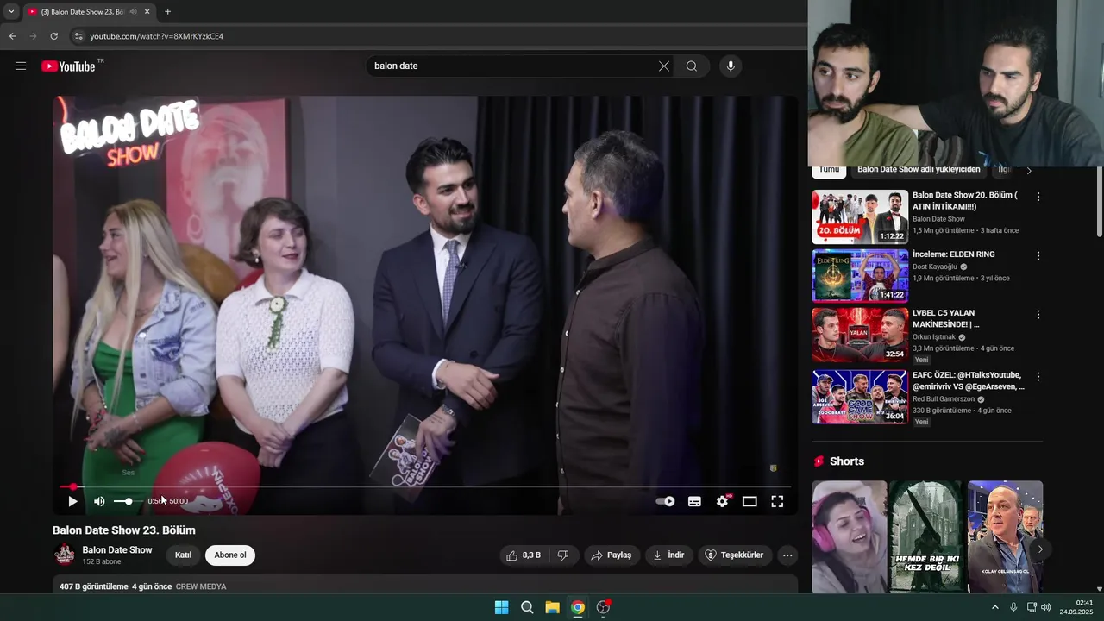Open options menu for LVBEL C5 YALAN video
This screenshot has width=1104, height=621.
pyautogui.click(x=1038, y=315)
